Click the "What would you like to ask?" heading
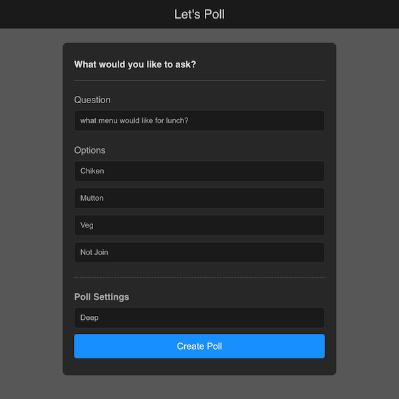 (x=135, y=65)
